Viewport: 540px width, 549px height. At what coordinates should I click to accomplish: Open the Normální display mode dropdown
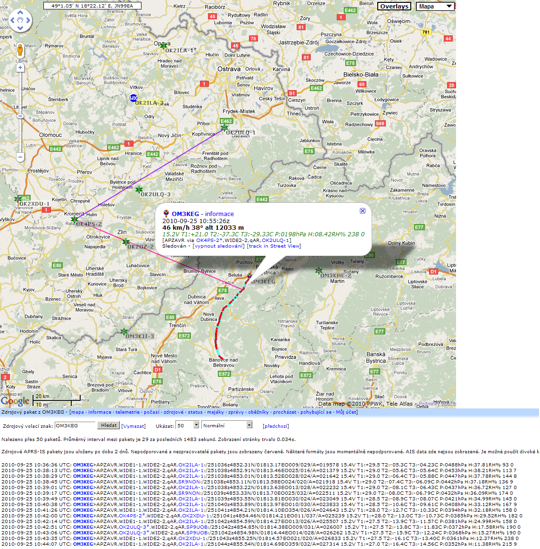(227, 425)
